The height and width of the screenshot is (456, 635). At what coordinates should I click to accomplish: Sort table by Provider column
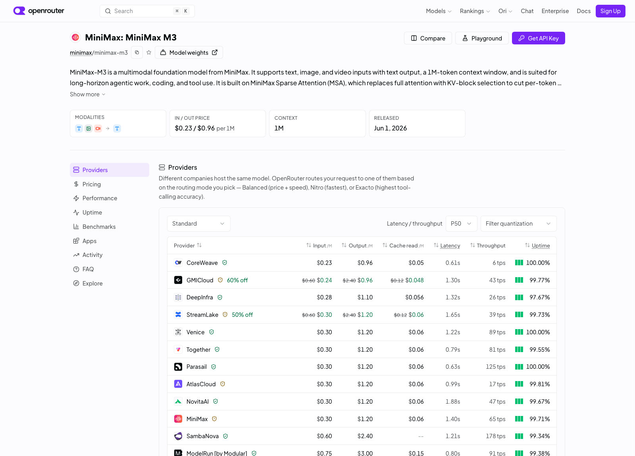(x=188, y=245)
